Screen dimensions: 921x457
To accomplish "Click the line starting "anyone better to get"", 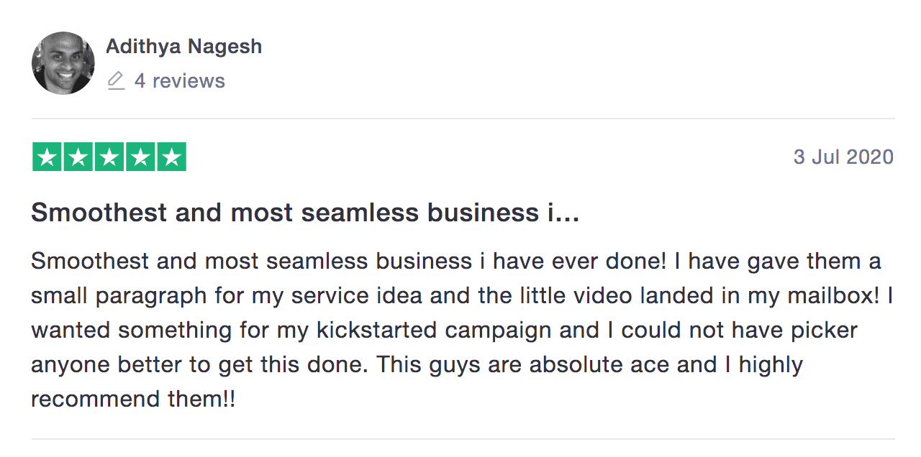I will click(x=417, y=365).
